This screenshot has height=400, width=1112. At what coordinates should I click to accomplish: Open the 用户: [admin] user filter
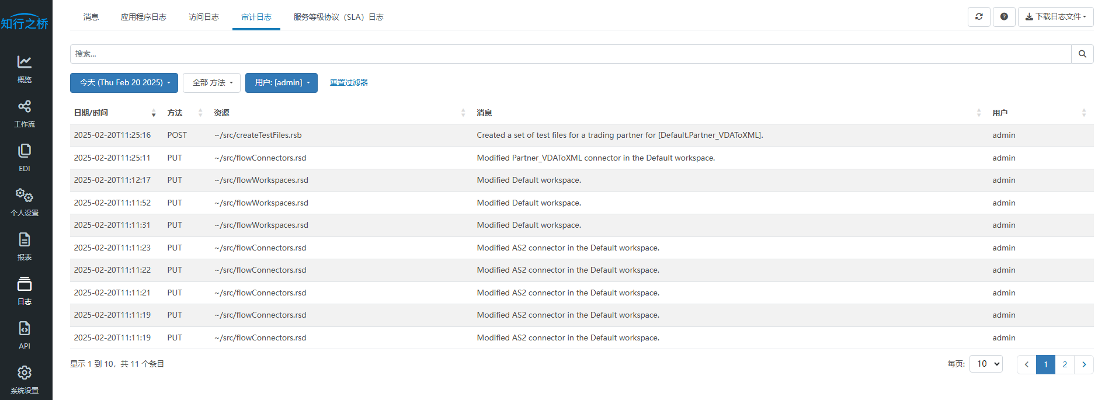point(282,83)
